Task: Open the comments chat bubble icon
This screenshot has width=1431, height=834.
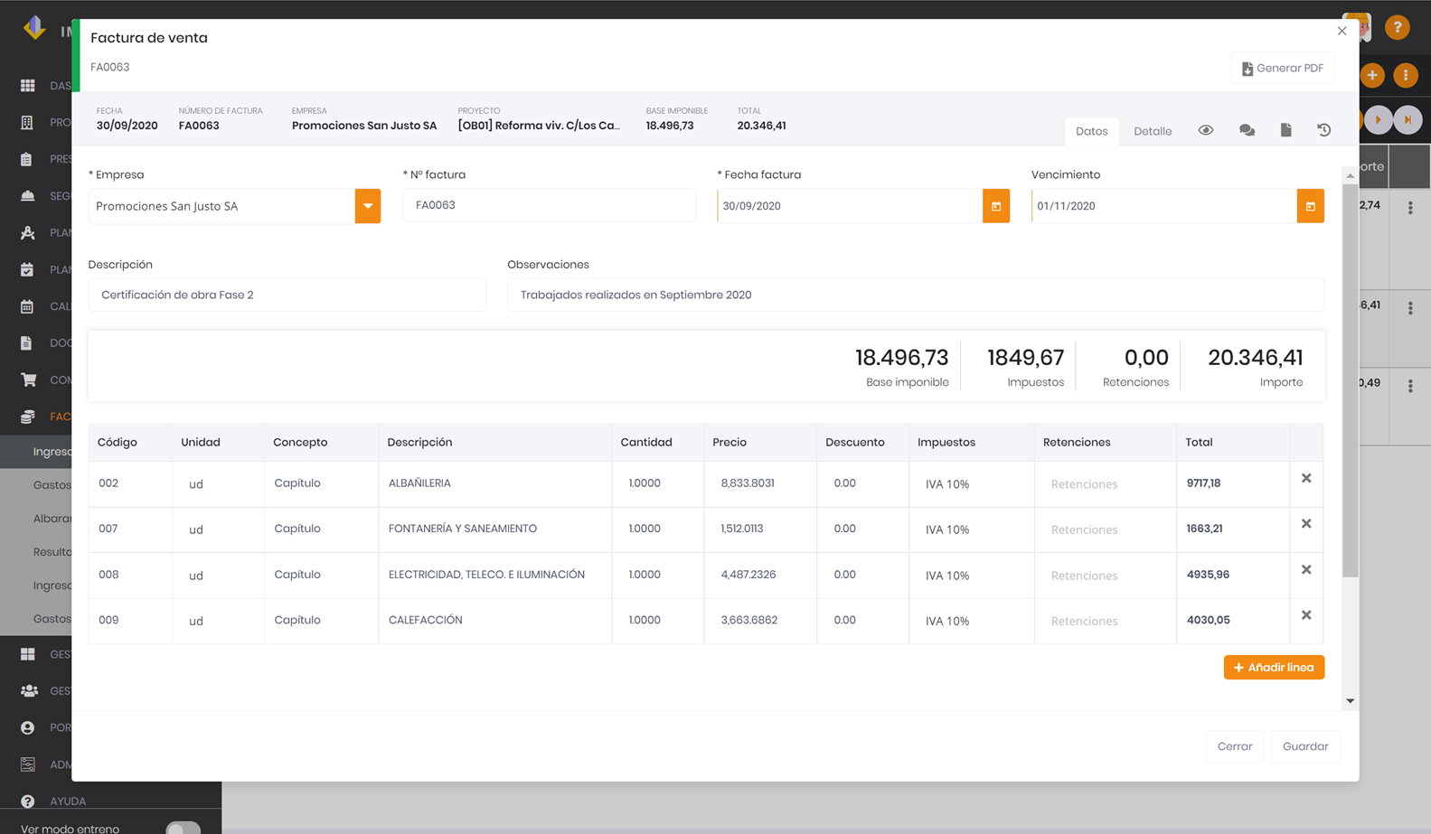Action: pos(1247,130)
